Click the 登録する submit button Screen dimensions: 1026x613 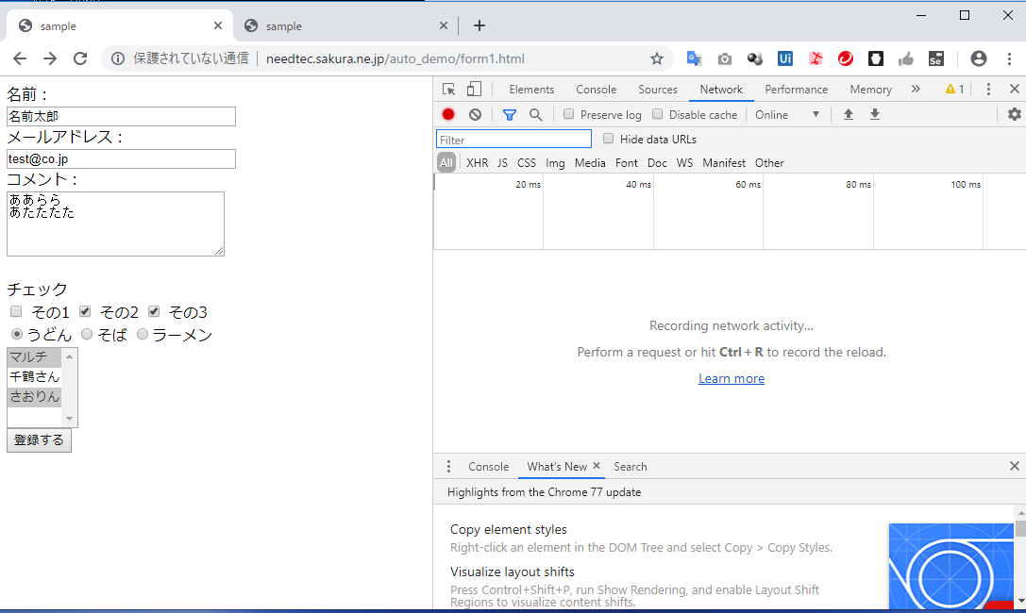[x=40, y=439]
